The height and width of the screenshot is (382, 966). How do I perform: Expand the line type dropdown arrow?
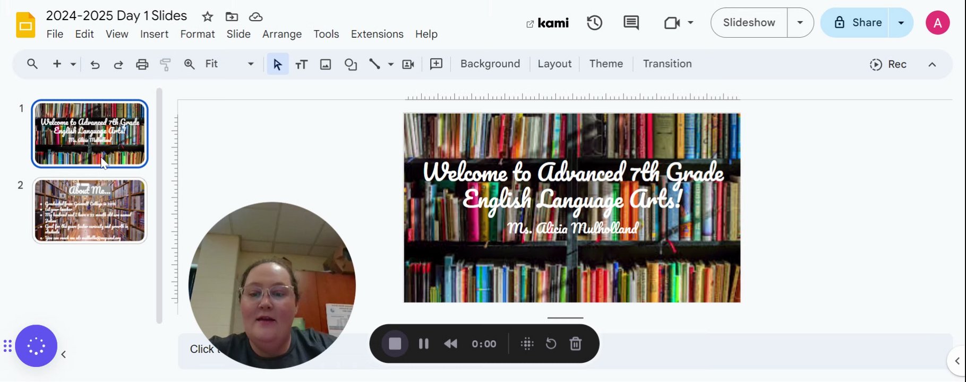(x=391, y=65)
